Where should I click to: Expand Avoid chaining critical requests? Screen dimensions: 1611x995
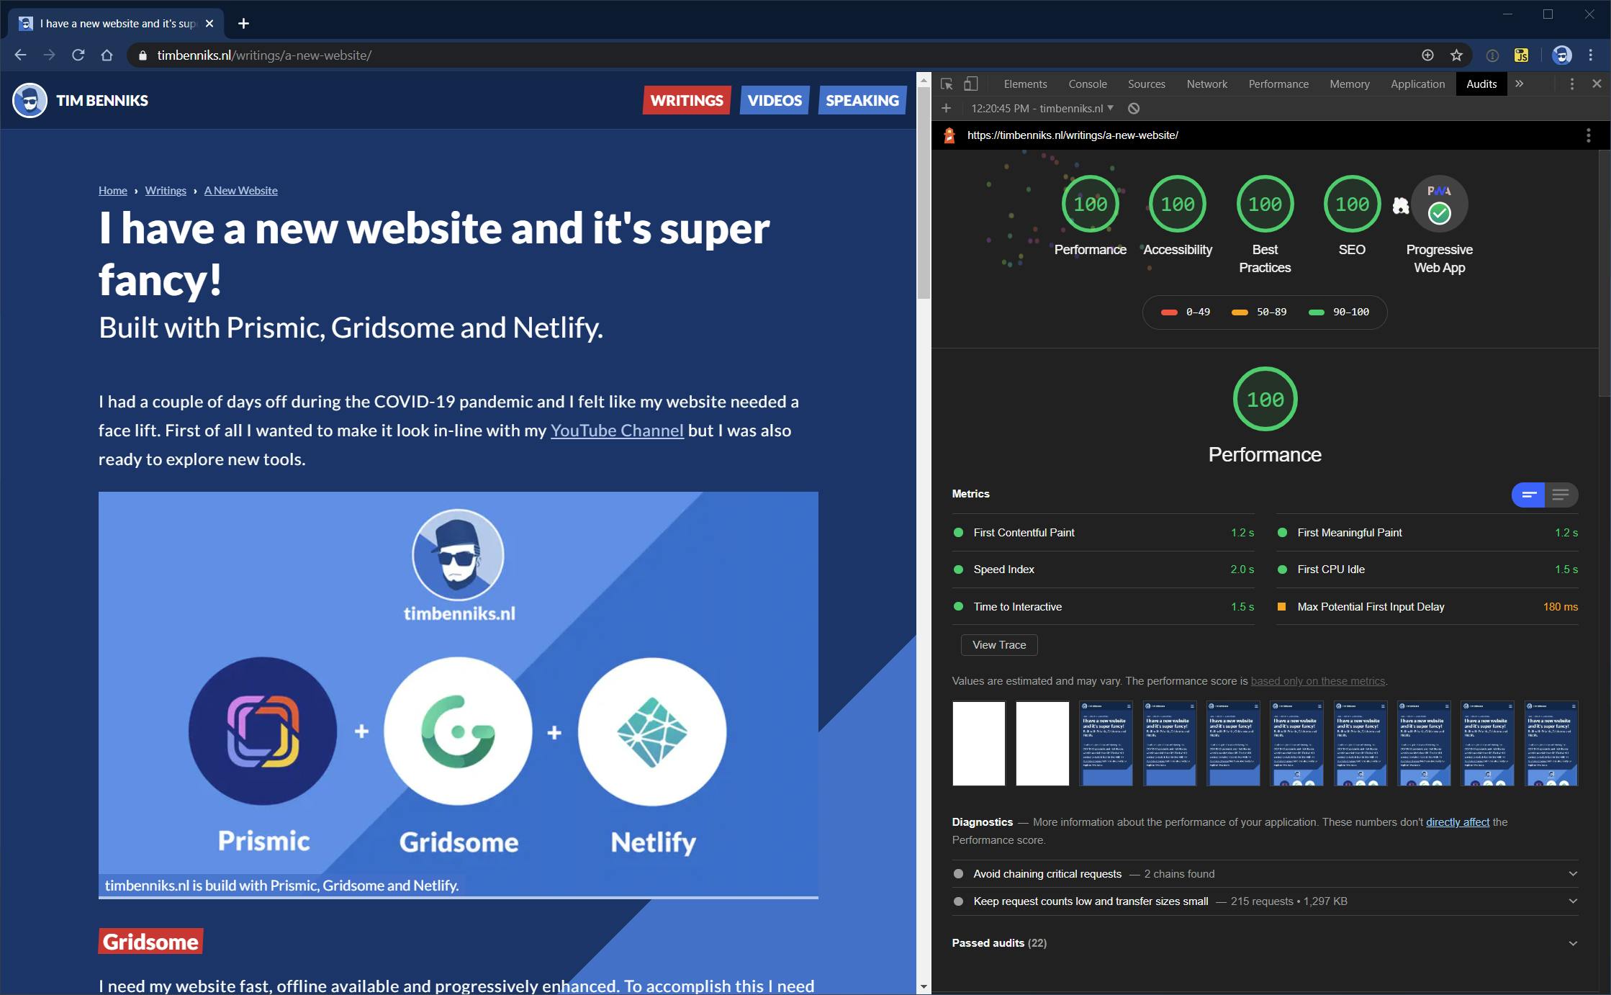pos(1265,873)
